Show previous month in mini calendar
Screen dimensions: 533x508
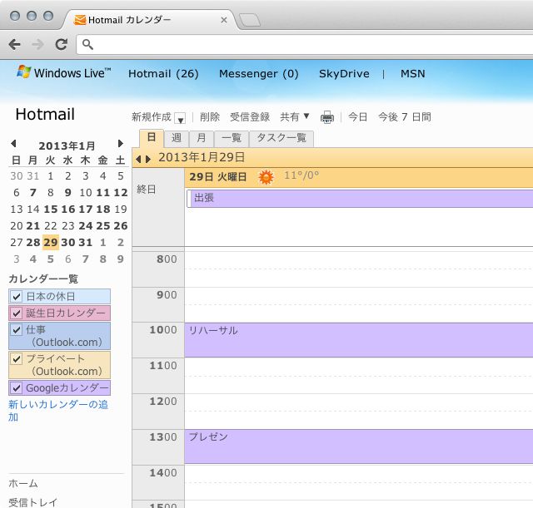13,143
